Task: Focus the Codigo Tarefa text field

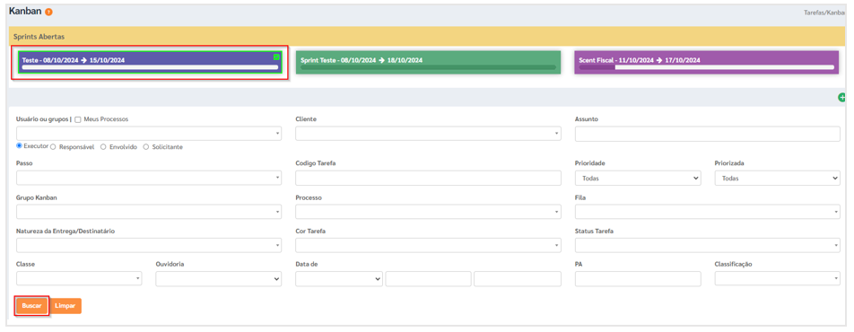Action: (x=428, y=178)
